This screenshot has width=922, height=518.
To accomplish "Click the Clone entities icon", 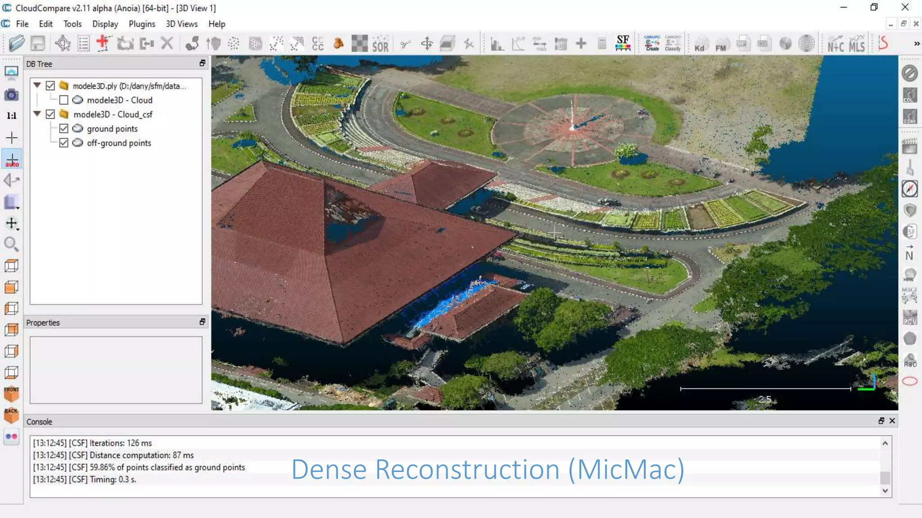I will 125,44.
